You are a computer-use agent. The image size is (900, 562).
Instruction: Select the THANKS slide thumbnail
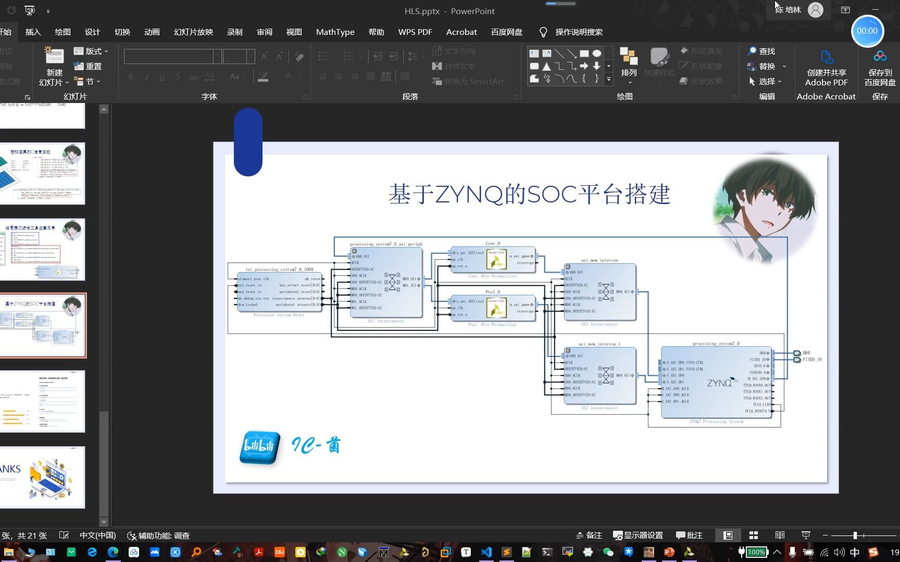click(43, 477)
